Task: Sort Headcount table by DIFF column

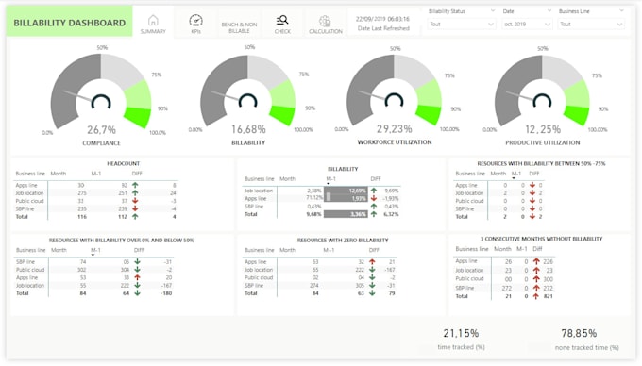Action: [137, 174]
